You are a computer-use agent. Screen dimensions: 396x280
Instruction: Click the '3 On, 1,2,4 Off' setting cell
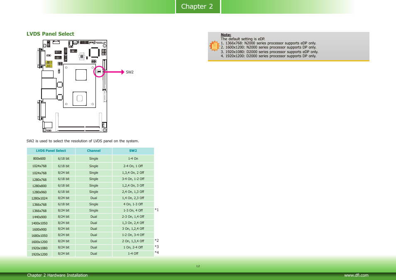tap(133, 229)
